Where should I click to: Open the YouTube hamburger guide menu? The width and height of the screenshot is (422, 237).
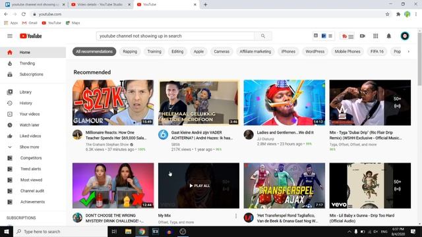10,36
